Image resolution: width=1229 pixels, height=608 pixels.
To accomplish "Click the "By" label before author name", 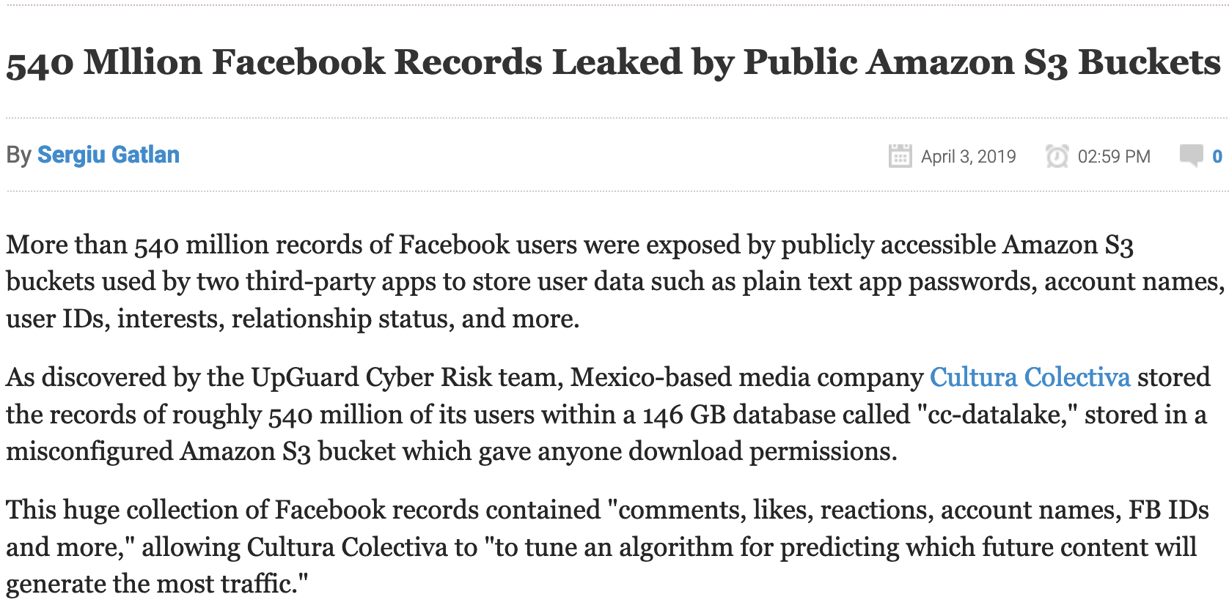I will tap(18, 155).
